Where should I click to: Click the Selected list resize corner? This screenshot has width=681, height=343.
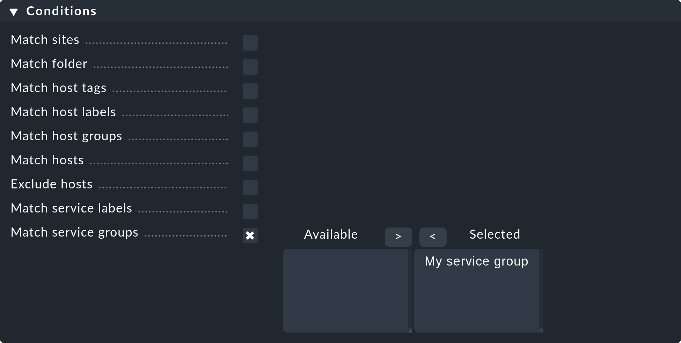click(x=541, y=330)
